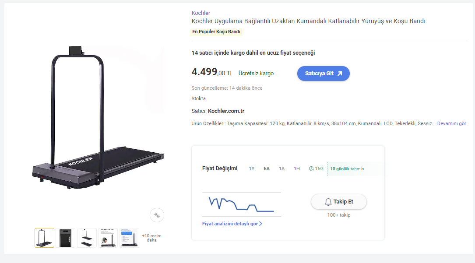Open the first treadmill thumbnail

tap(45, 238)
